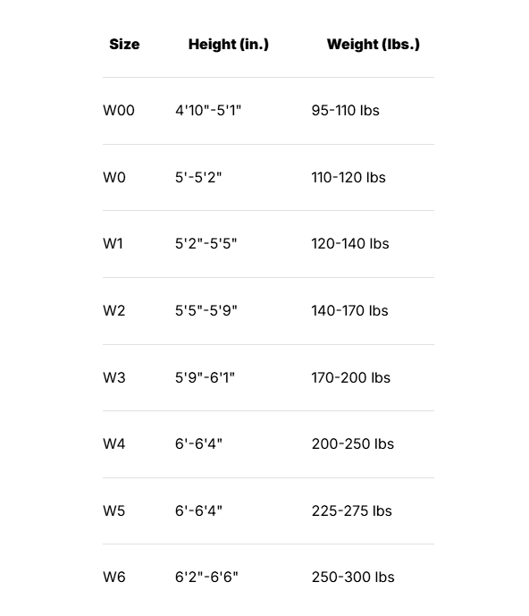Click the 95-110 lbs weight value
The width and height of the screenshot is (529, 616).
(346, 110)
